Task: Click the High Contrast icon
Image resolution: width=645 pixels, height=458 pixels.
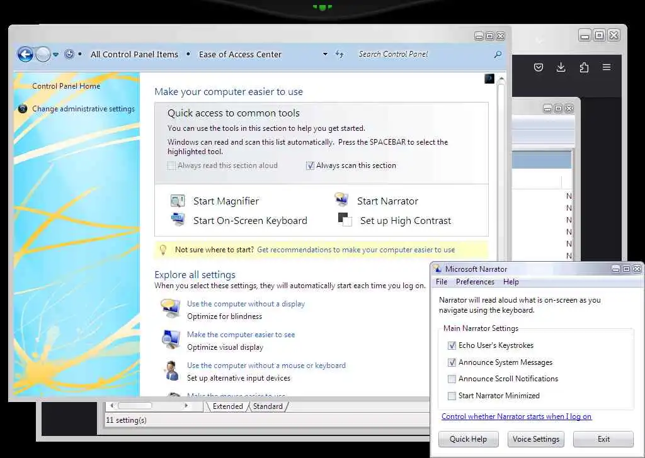Action: [345, 220]
